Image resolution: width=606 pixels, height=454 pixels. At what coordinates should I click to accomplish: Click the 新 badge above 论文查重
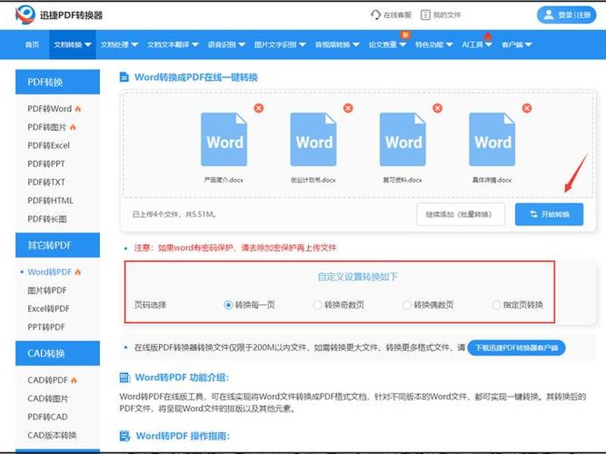pyautogui.click(x=405, y=35)
